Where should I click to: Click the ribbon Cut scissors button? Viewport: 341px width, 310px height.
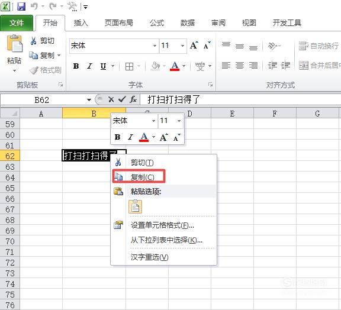[42, 41]
